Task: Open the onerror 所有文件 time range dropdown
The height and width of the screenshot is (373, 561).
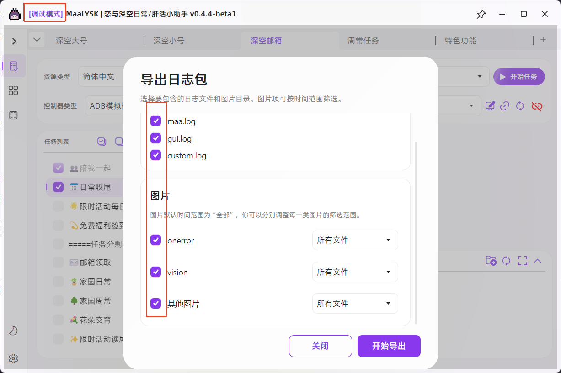Action: click(355, 240)
